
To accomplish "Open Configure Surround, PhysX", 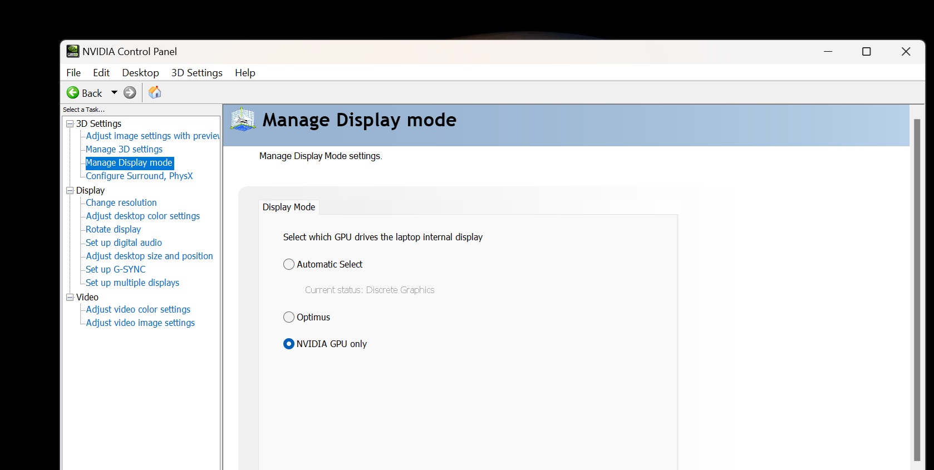I will click(139, 176).
